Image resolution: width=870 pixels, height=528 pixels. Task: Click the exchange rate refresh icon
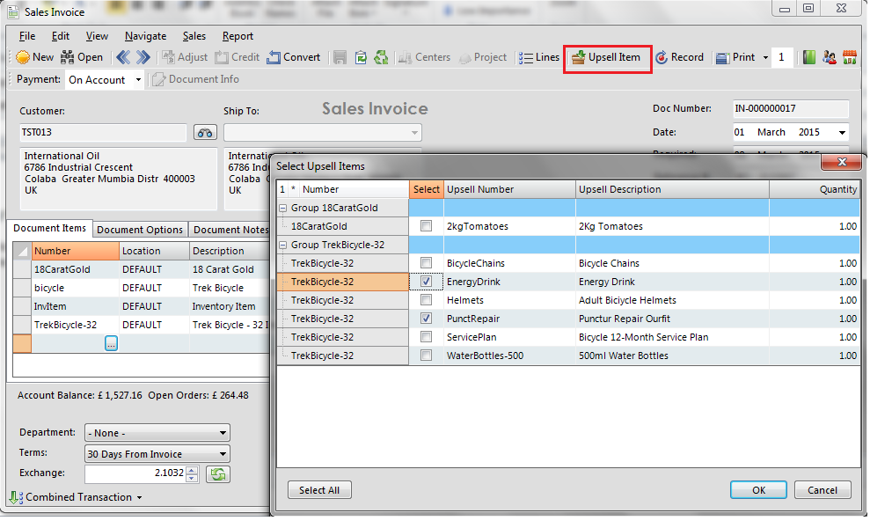tap(217, 474)
